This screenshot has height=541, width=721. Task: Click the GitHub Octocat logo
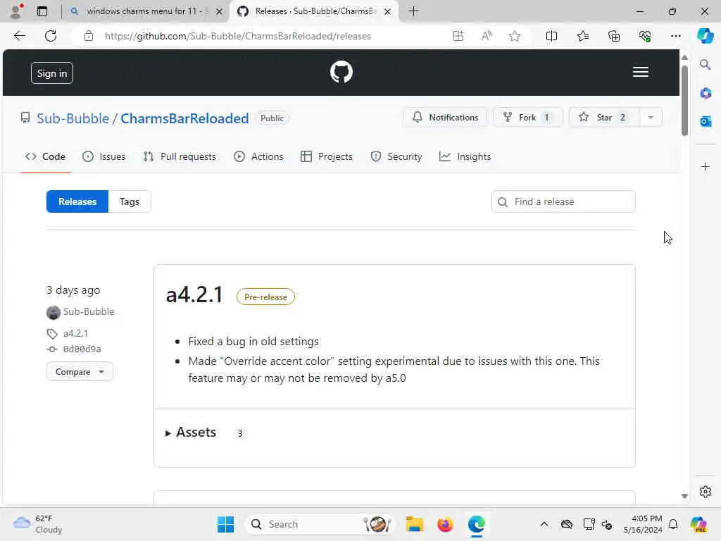pos(341,73)
